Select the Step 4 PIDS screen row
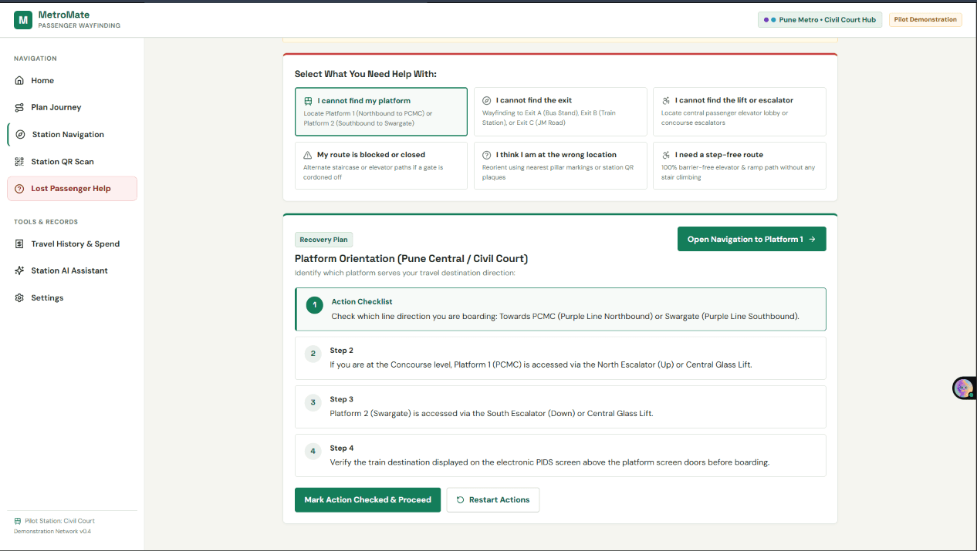 [560, 455]
